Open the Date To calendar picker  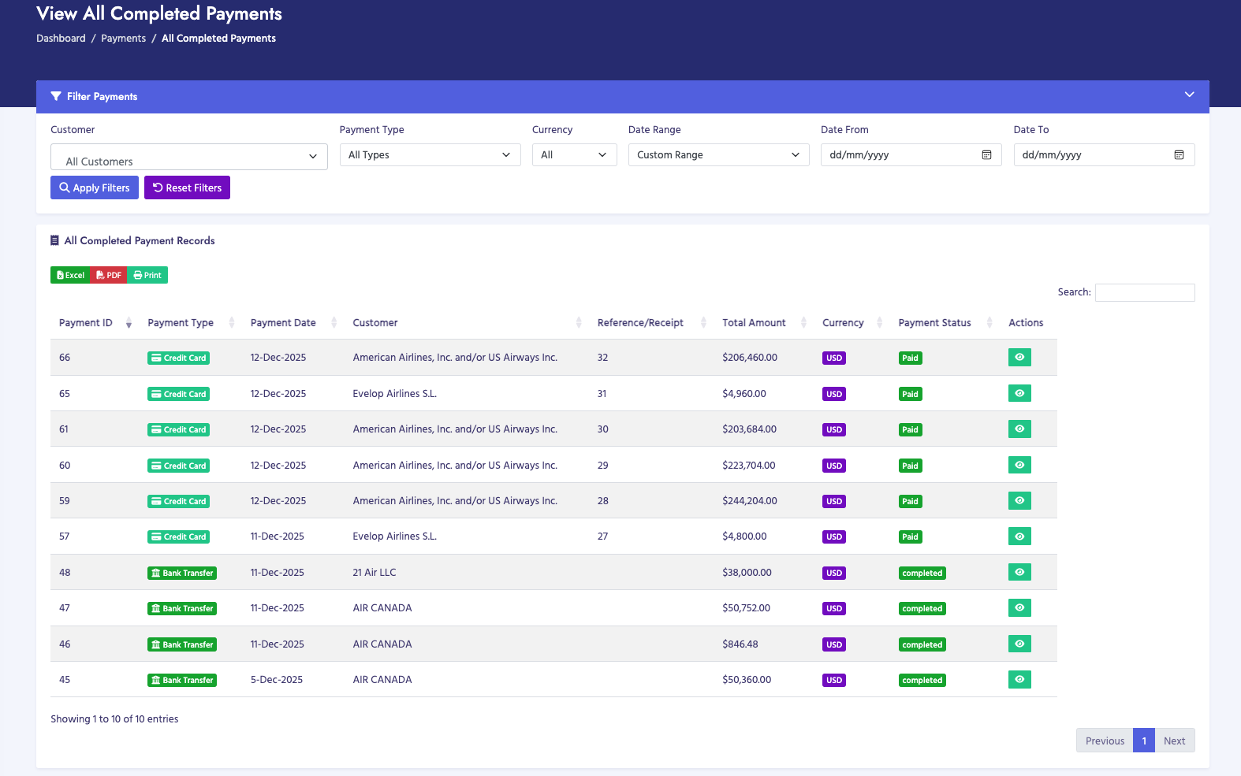(1179, 155)
